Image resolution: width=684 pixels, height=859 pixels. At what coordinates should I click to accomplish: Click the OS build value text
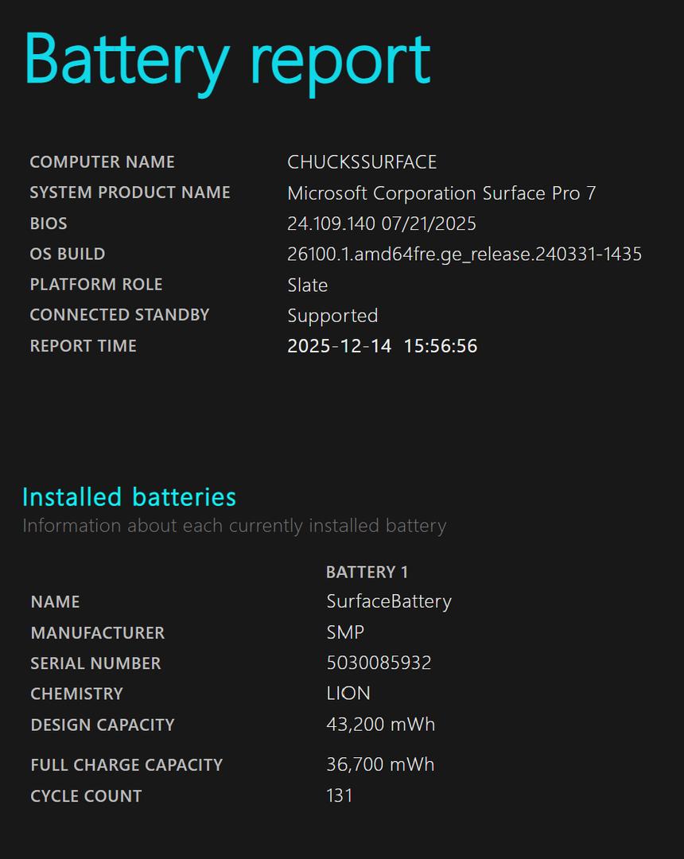point(464,255)
